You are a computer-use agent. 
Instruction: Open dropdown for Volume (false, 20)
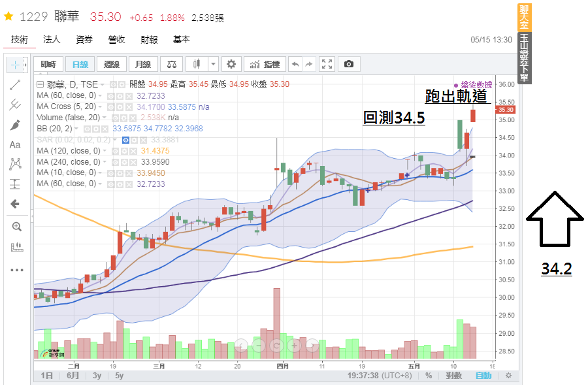[x=105, y=118]
